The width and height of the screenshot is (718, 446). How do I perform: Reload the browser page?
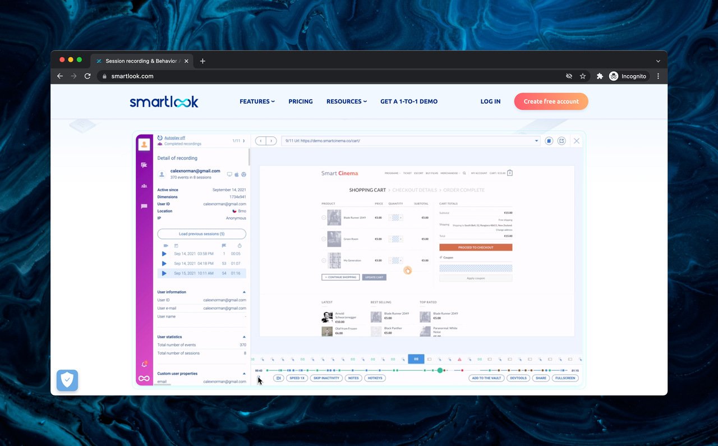[x=88, y=76]
